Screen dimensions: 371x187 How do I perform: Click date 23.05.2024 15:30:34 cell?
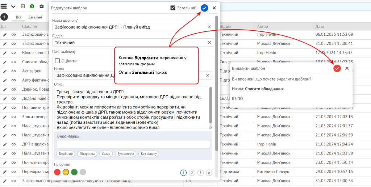[x=334, y=162]
